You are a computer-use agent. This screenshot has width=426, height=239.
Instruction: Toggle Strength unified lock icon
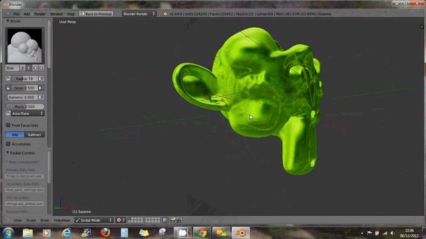pos(8,88)
